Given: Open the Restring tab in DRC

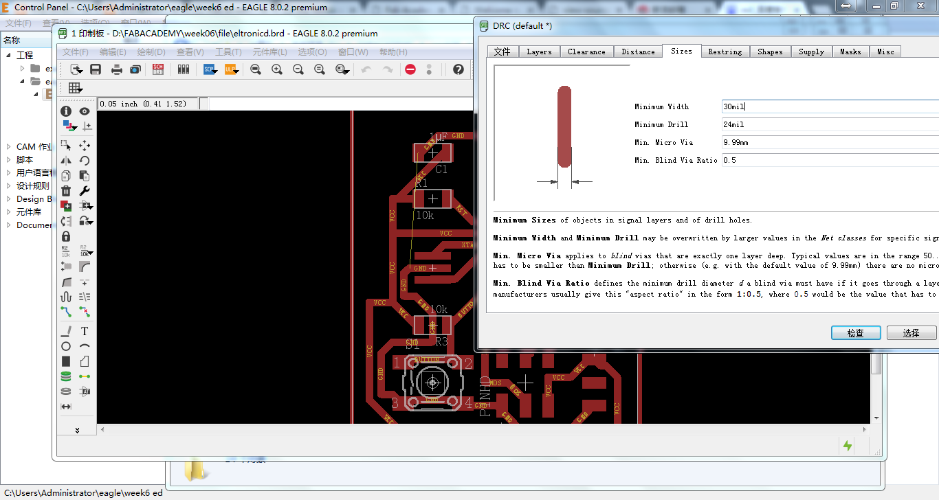Looking at the screenshot, I should (725, 52).
